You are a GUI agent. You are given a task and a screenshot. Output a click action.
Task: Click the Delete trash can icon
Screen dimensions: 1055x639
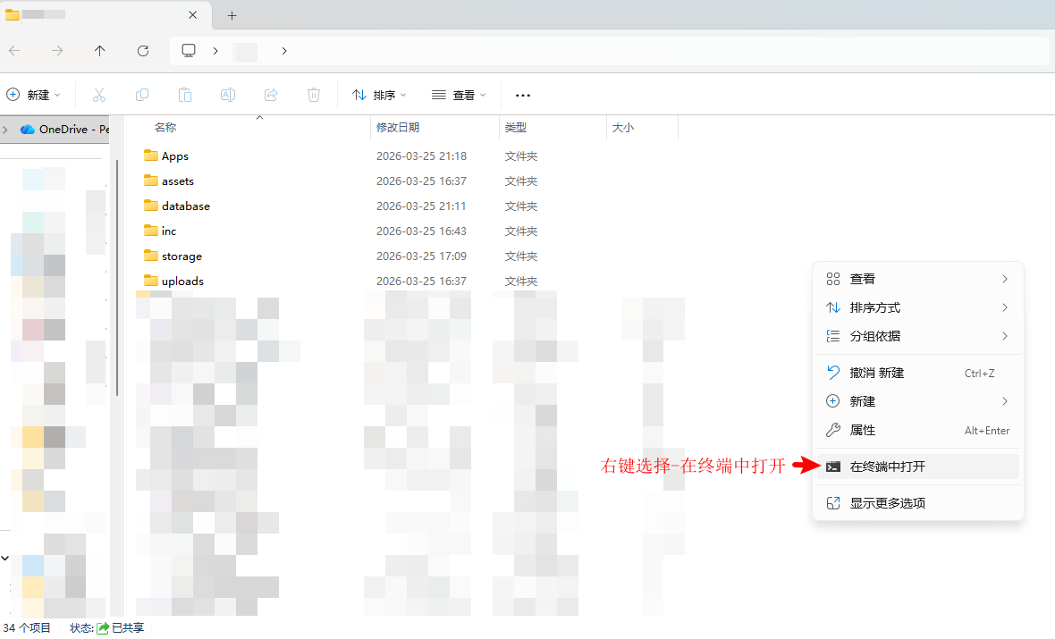(314, 95)
